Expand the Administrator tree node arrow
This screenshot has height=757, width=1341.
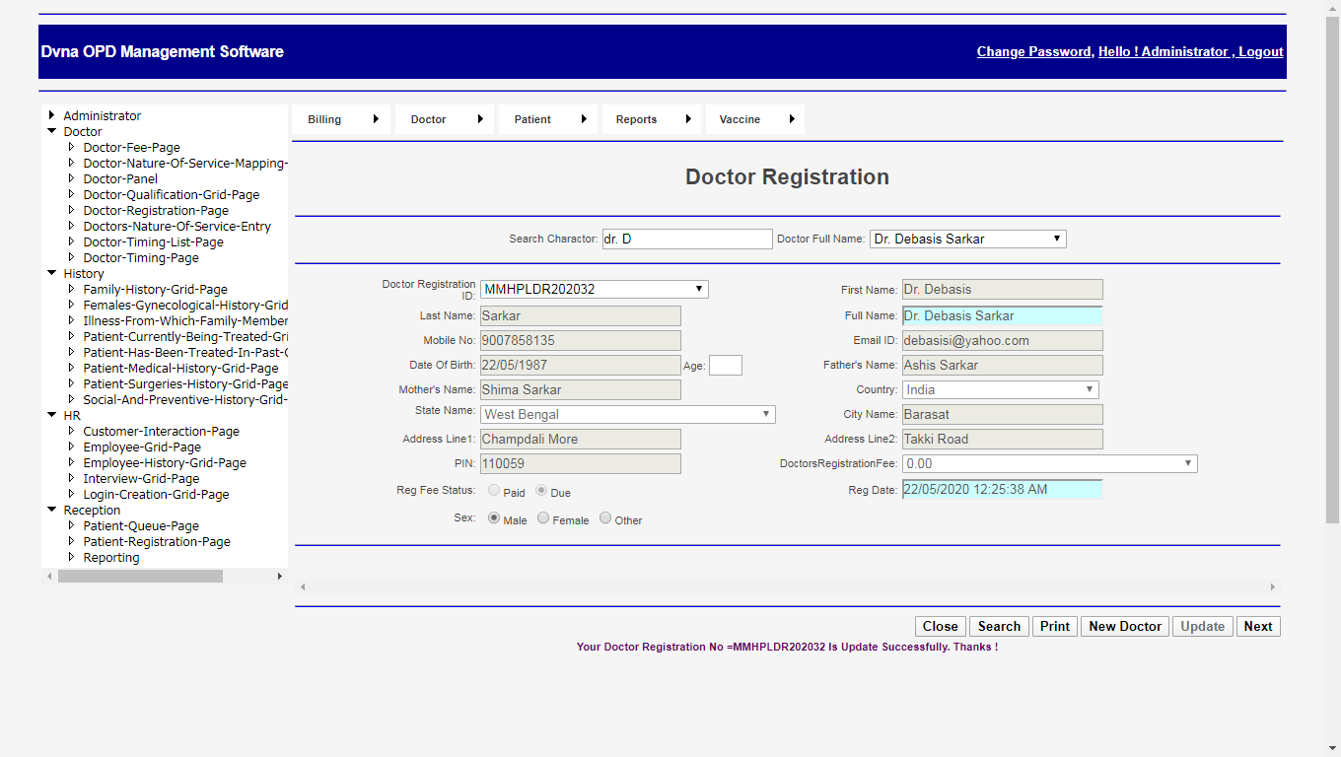(52, 115)
